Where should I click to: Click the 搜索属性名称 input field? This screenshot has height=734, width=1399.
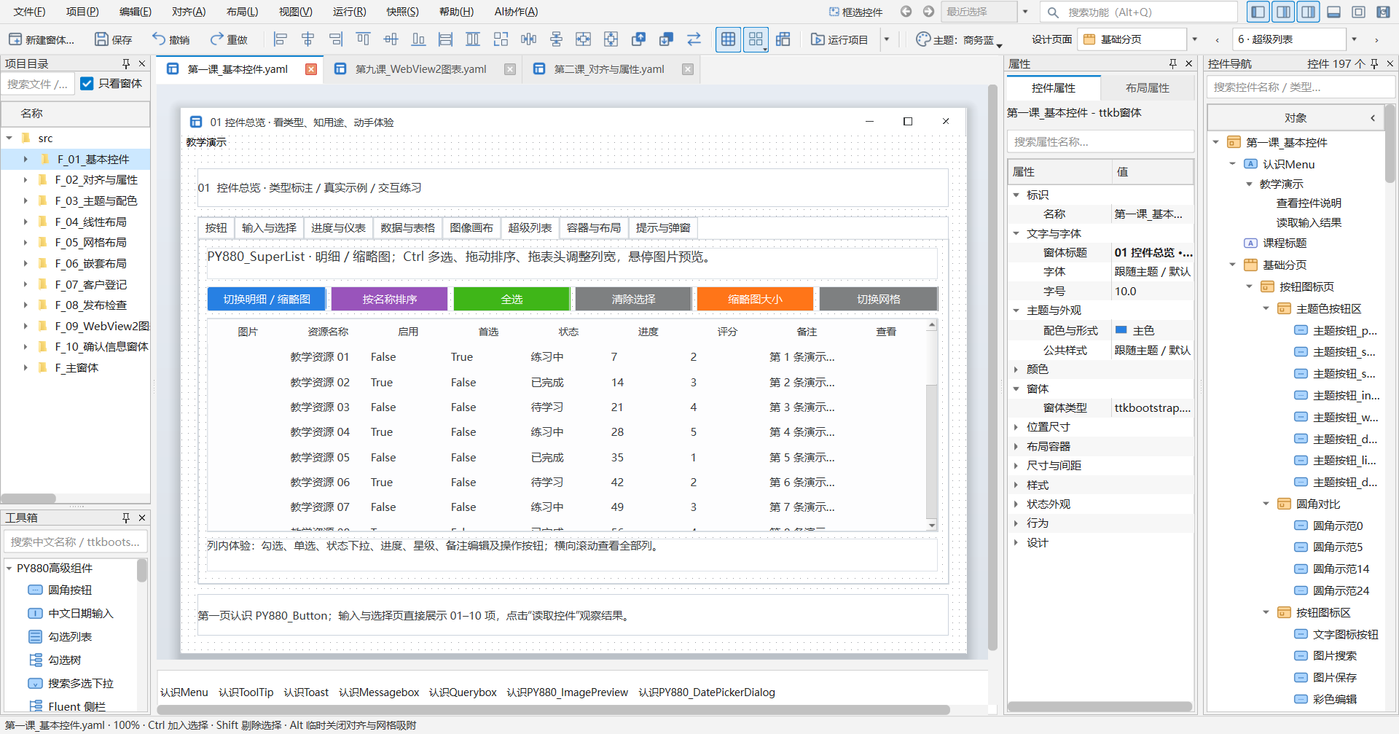pos(1100,141)
